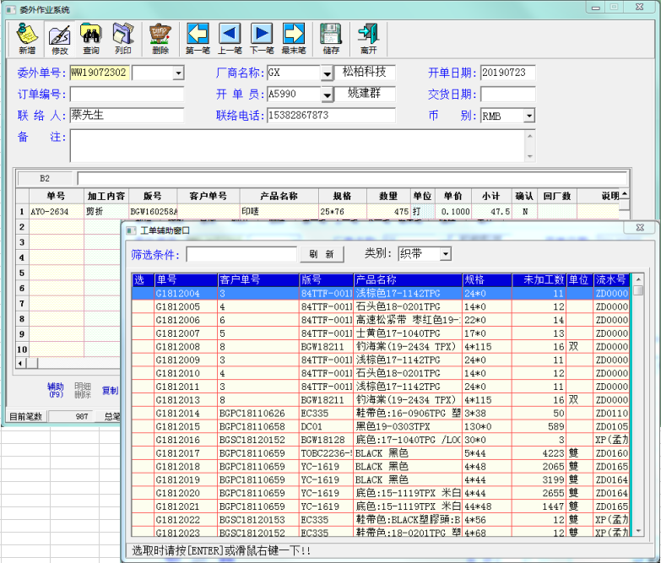Click the 明细删除 detail delete button

point(83,390)
